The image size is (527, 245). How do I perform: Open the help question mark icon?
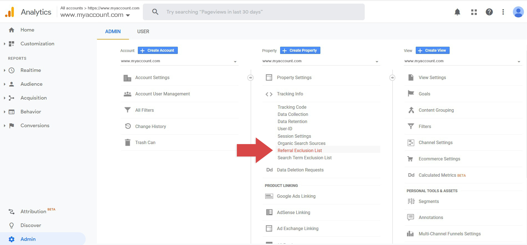pos(489,12)
